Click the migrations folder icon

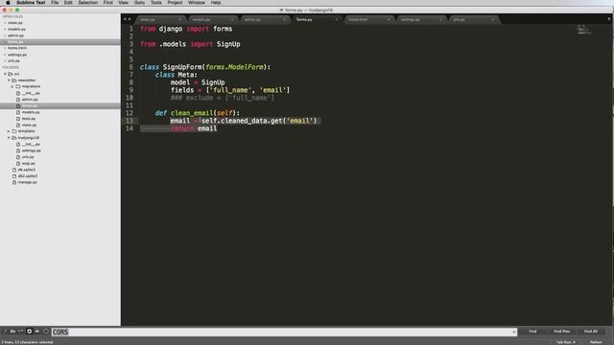(18, 86)
